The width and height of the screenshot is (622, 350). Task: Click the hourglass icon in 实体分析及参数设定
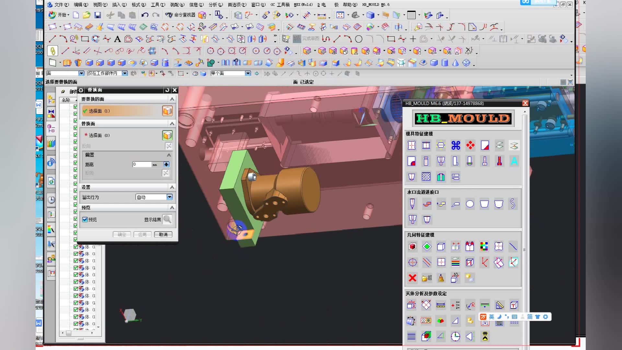coord(485,336)
